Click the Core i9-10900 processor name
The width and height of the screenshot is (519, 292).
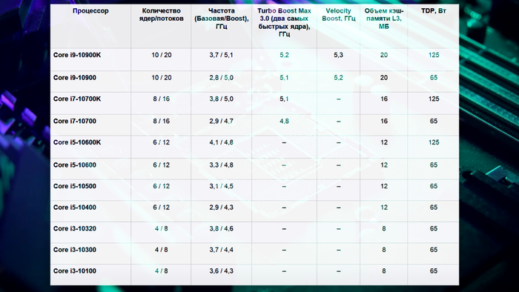(75, 78)
